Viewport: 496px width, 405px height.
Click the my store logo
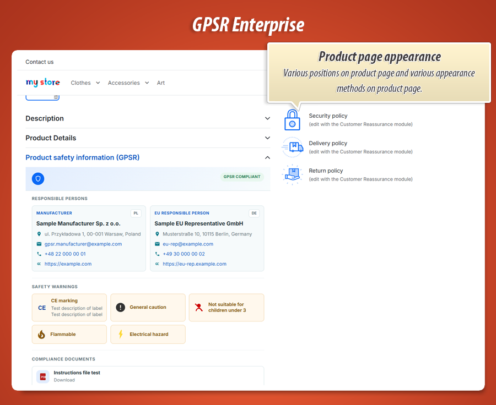pyautogui.click(x=42, y=83)
